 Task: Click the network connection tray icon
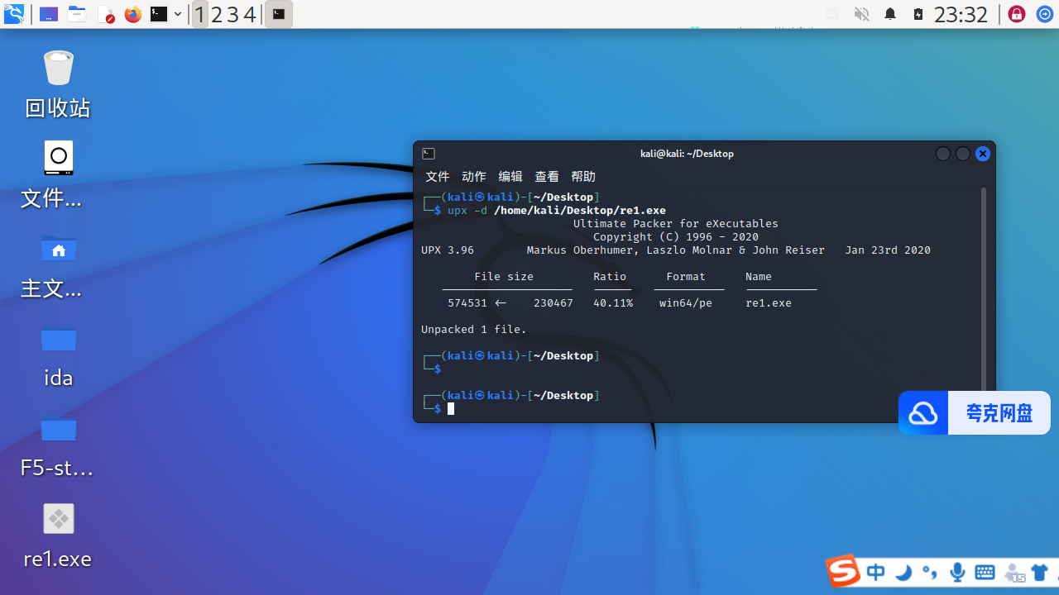[x=832, y=14]
